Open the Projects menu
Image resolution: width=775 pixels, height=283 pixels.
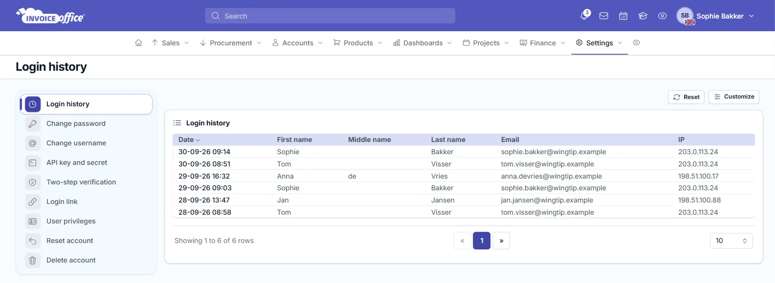pyautogui.click(x=486, y=43)
